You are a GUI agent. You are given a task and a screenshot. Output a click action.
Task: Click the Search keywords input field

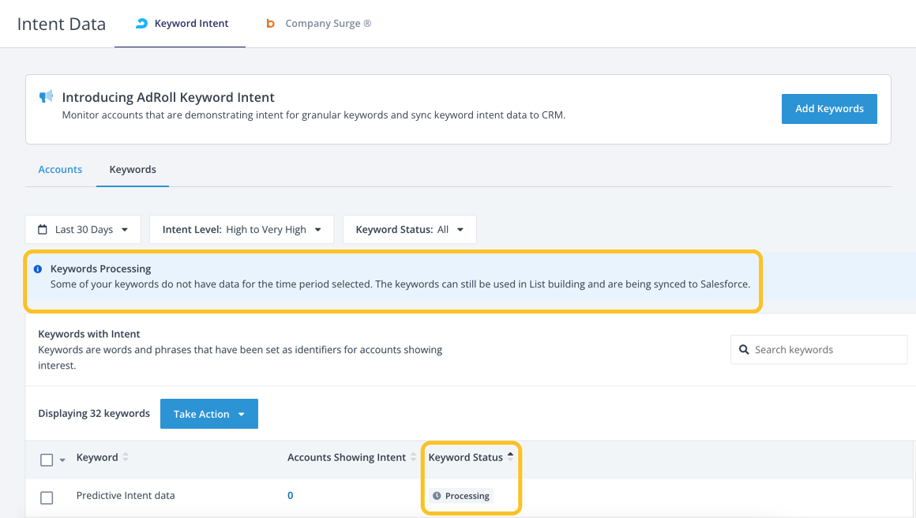pyautogui.click(x=825, y=350)
